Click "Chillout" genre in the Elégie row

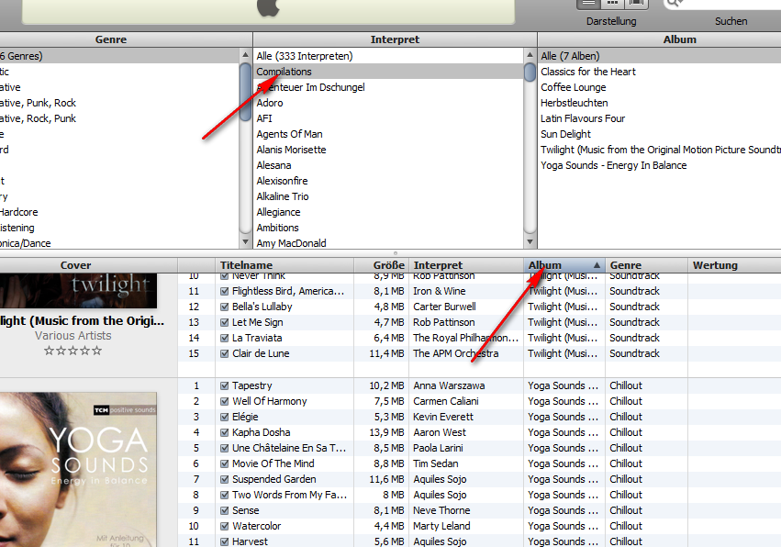[x=626, y=417]
